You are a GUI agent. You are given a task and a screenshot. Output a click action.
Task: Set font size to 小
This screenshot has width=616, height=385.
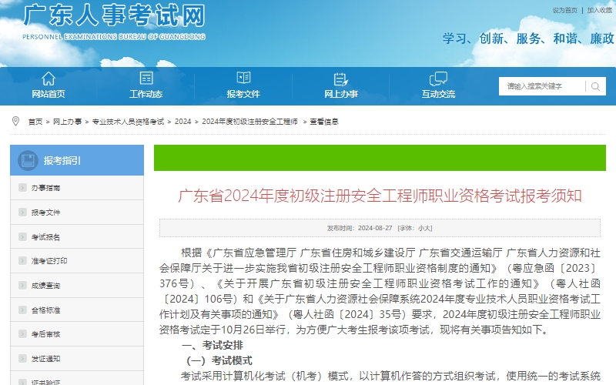pos(420,228)
